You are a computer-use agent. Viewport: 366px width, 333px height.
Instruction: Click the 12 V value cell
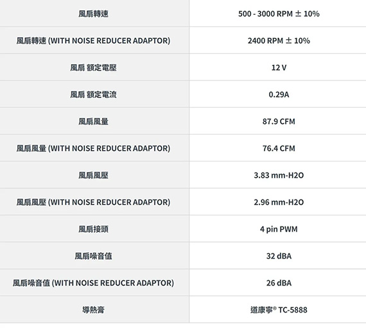tap(279, 67)
